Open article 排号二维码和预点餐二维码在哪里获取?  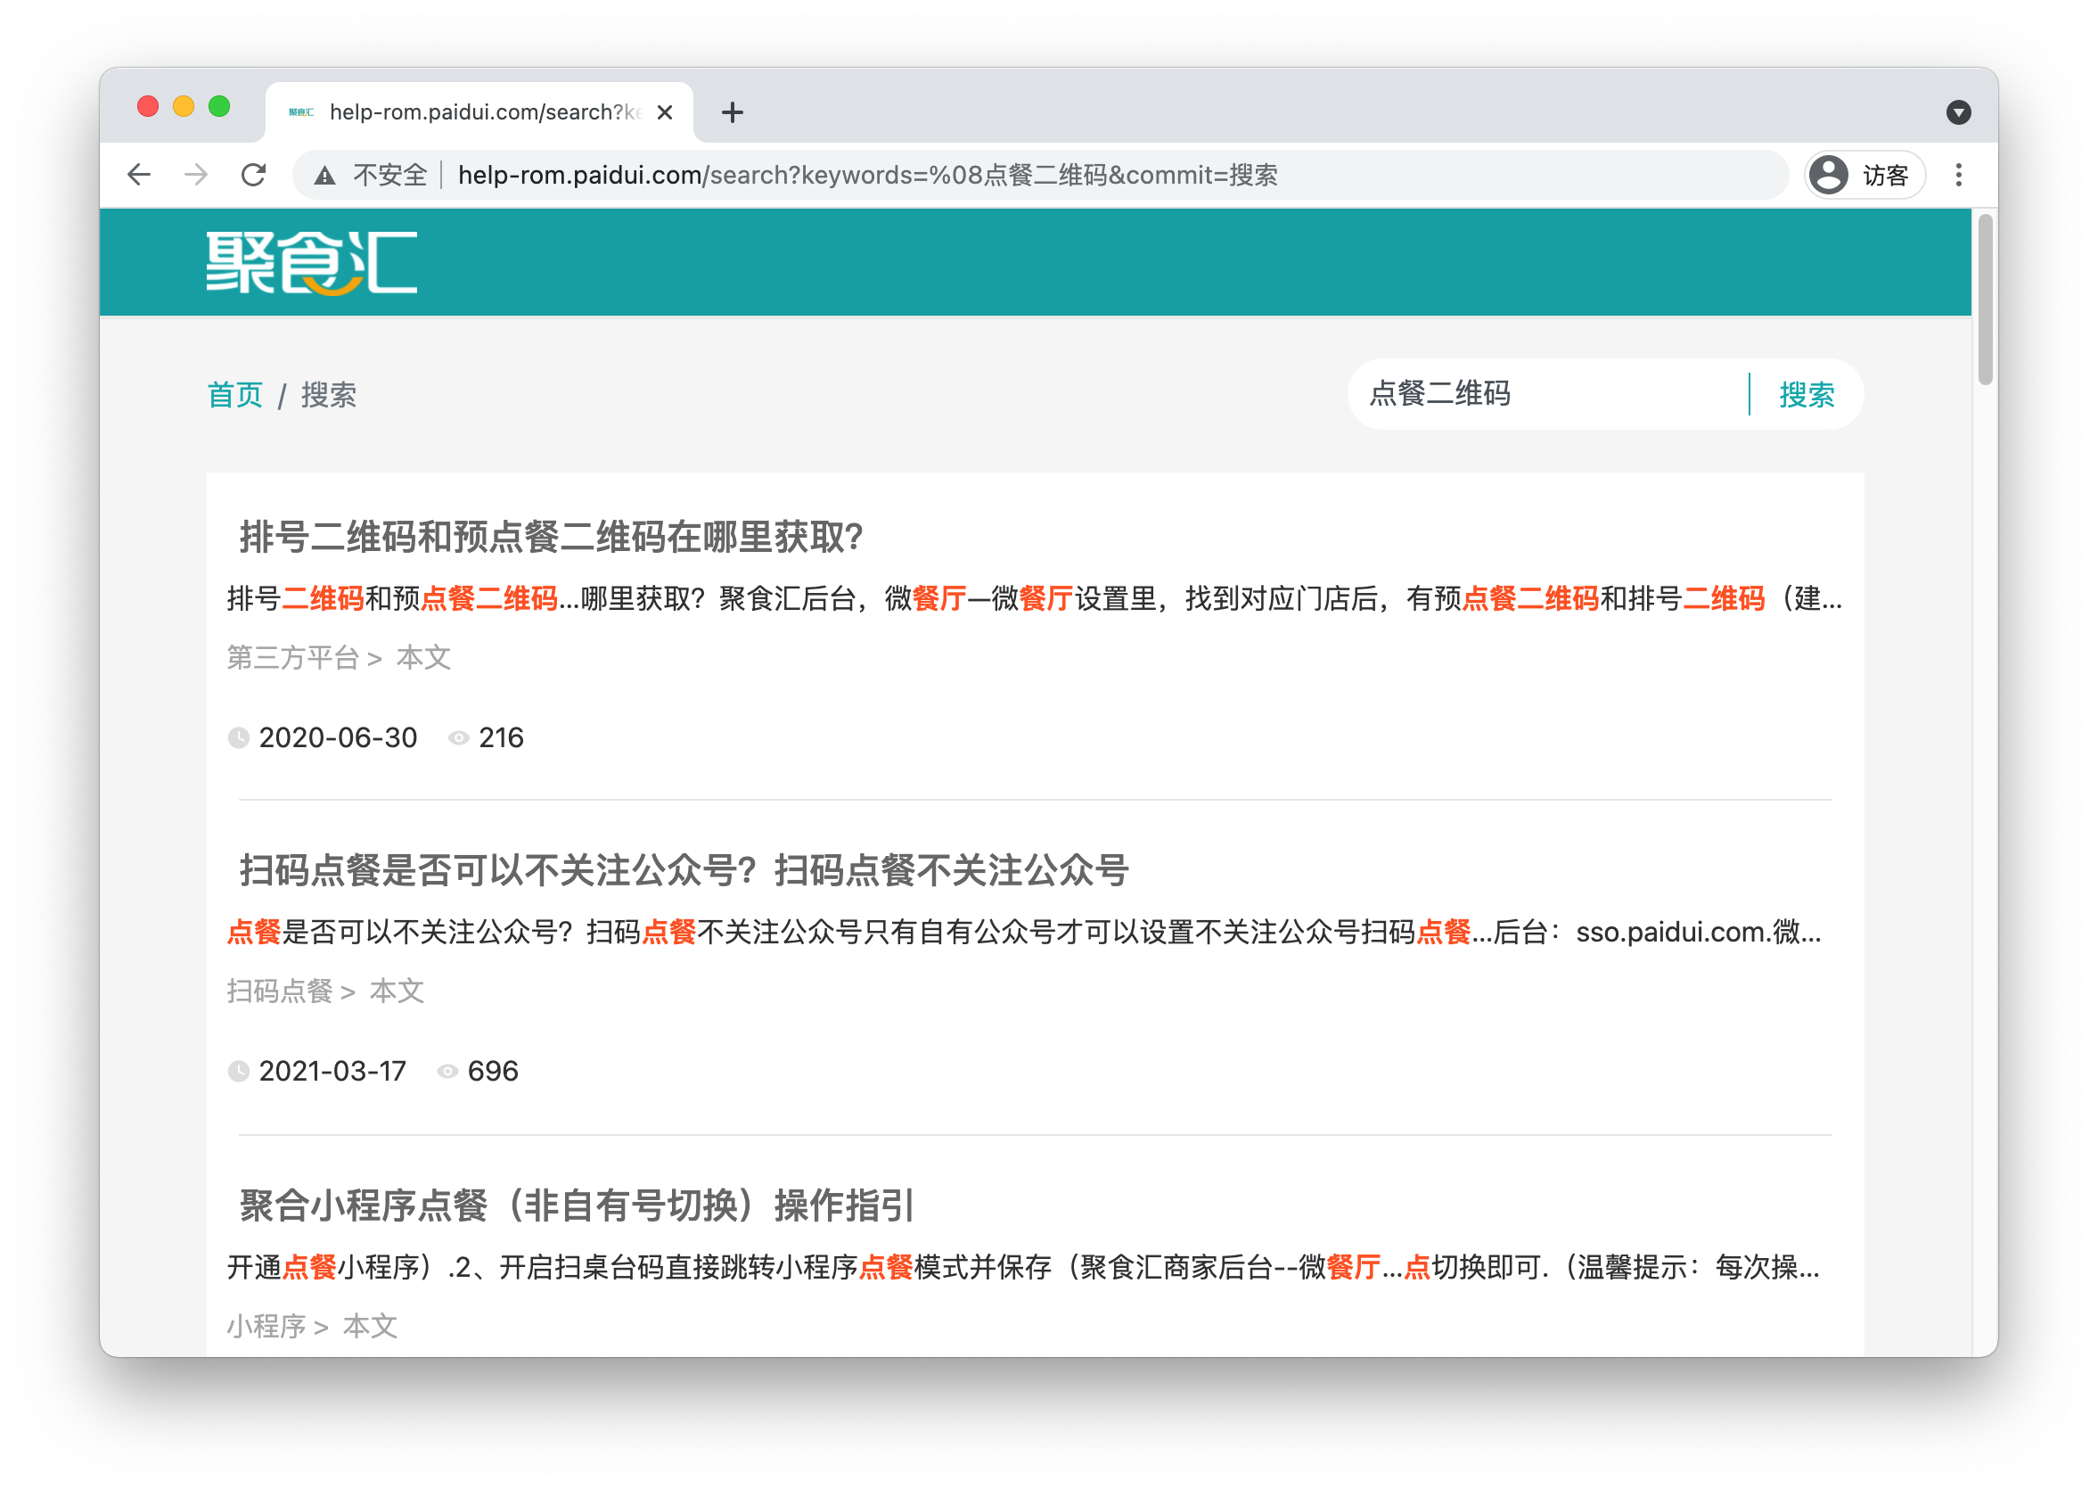[x=551, y=538]
